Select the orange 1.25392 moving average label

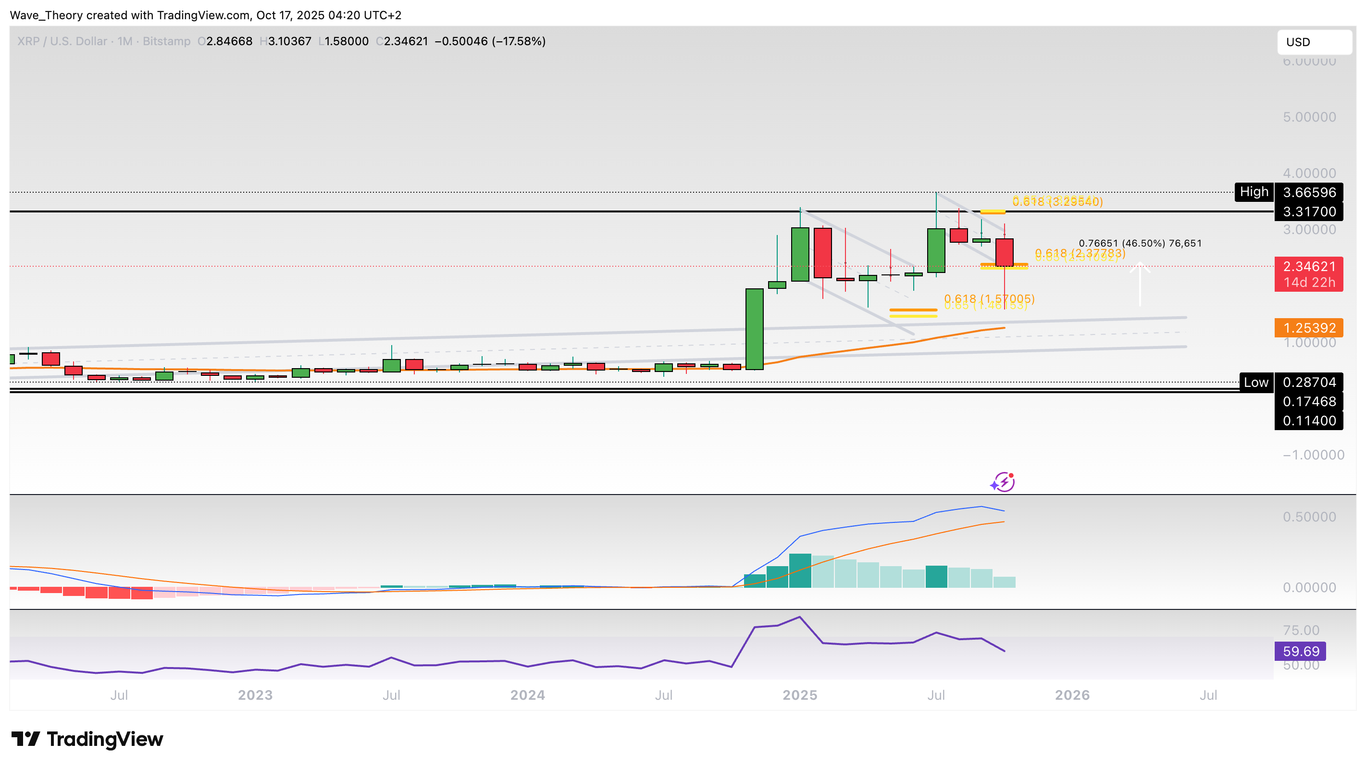click(x=1308, y=328)
